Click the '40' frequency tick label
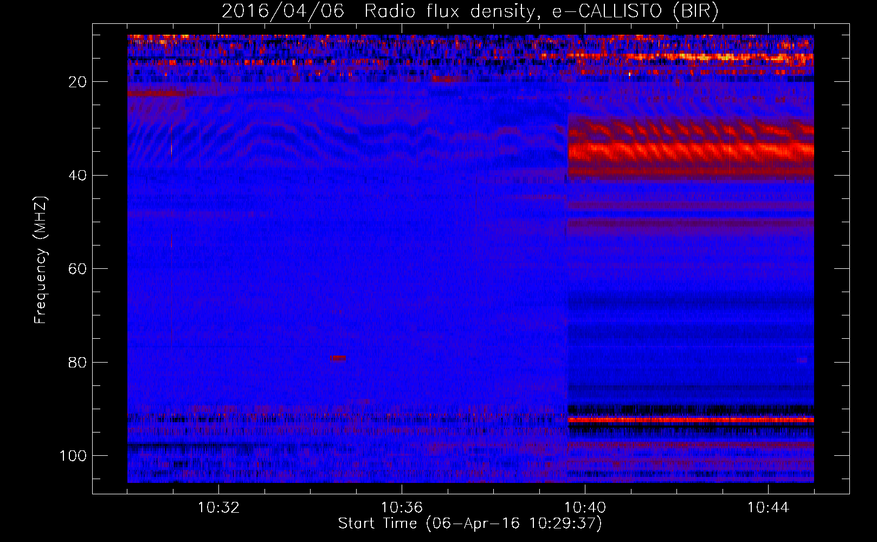Image resolution: width=877 pixels, height=542 pixels. 78,176
